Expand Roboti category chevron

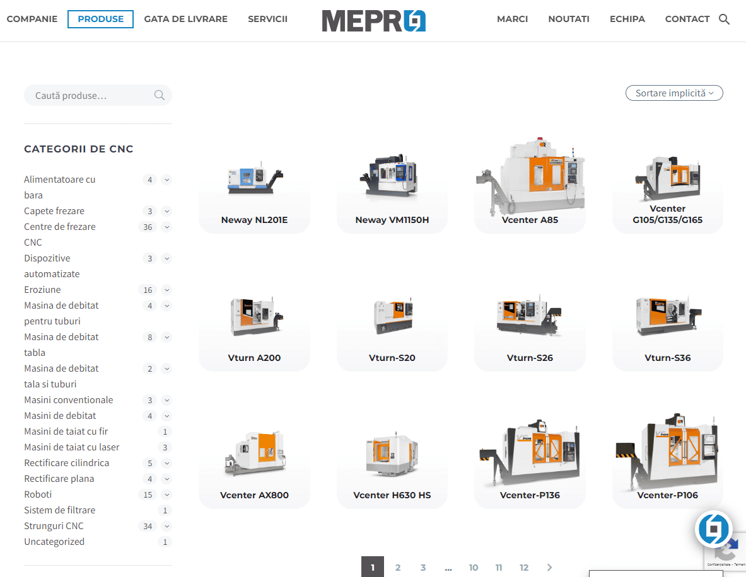click(x=166, y=494)
